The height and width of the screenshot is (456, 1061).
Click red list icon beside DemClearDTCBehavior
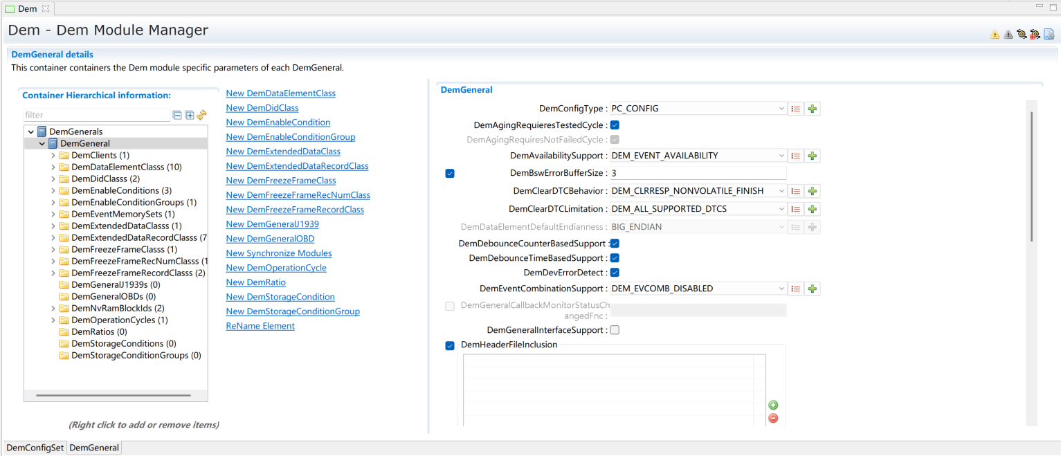click(796, 191)
